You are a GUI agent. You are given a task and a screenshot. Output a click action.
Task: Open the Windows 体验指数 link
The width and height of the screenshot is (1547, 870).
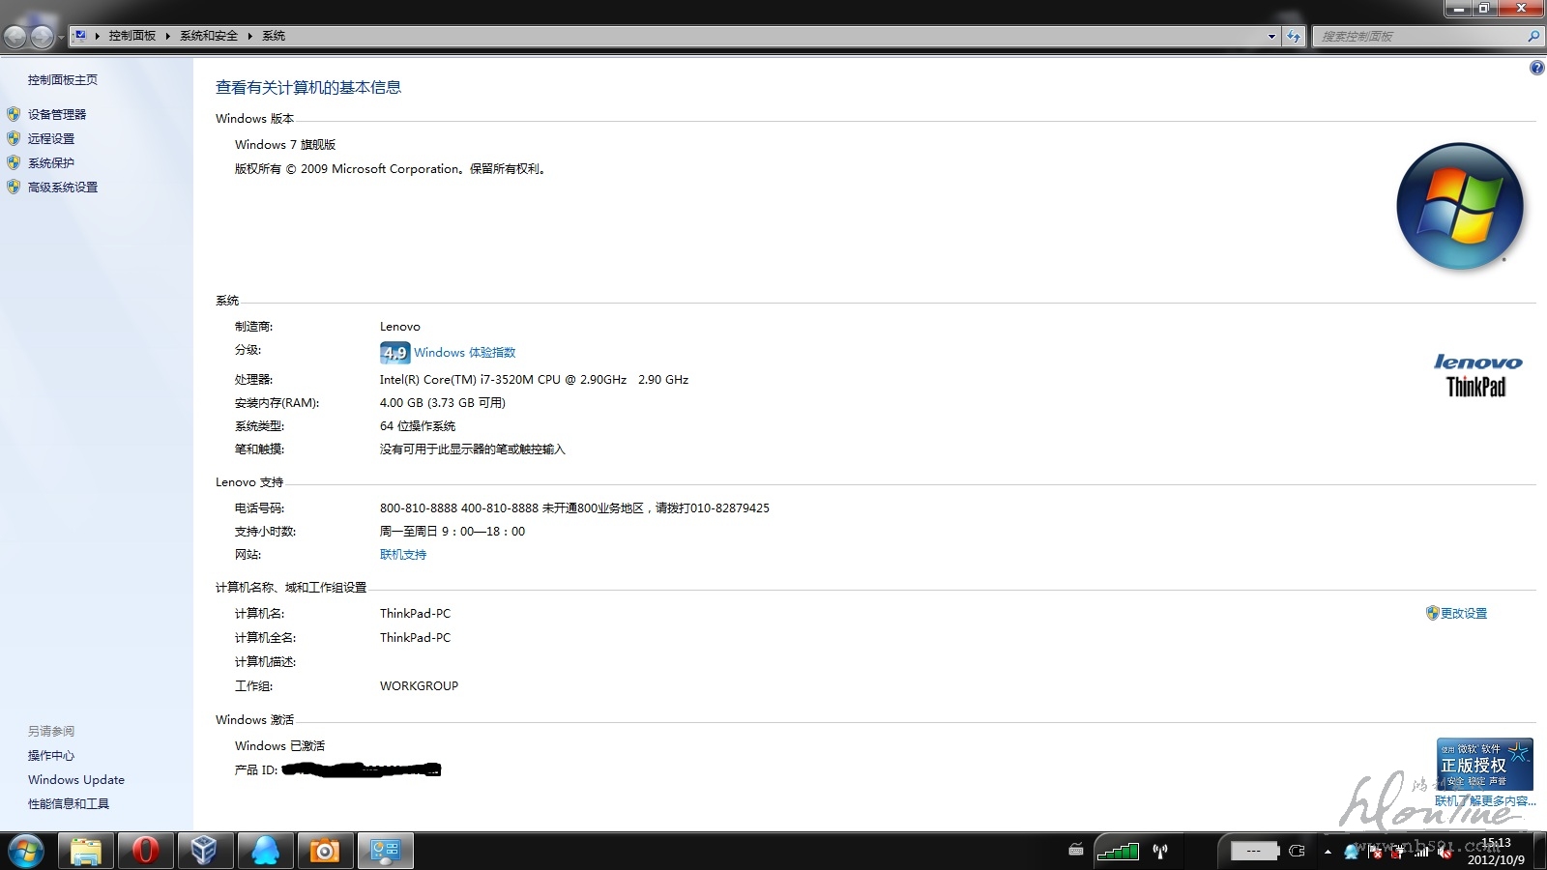[465, 353]
